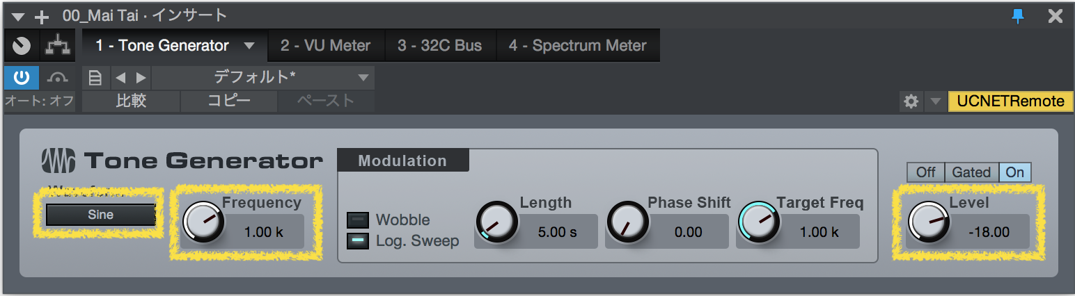1075x296 pixels.
Task: Switch to the 4 - Spectrum Meter tab
Action: (577, 46)
